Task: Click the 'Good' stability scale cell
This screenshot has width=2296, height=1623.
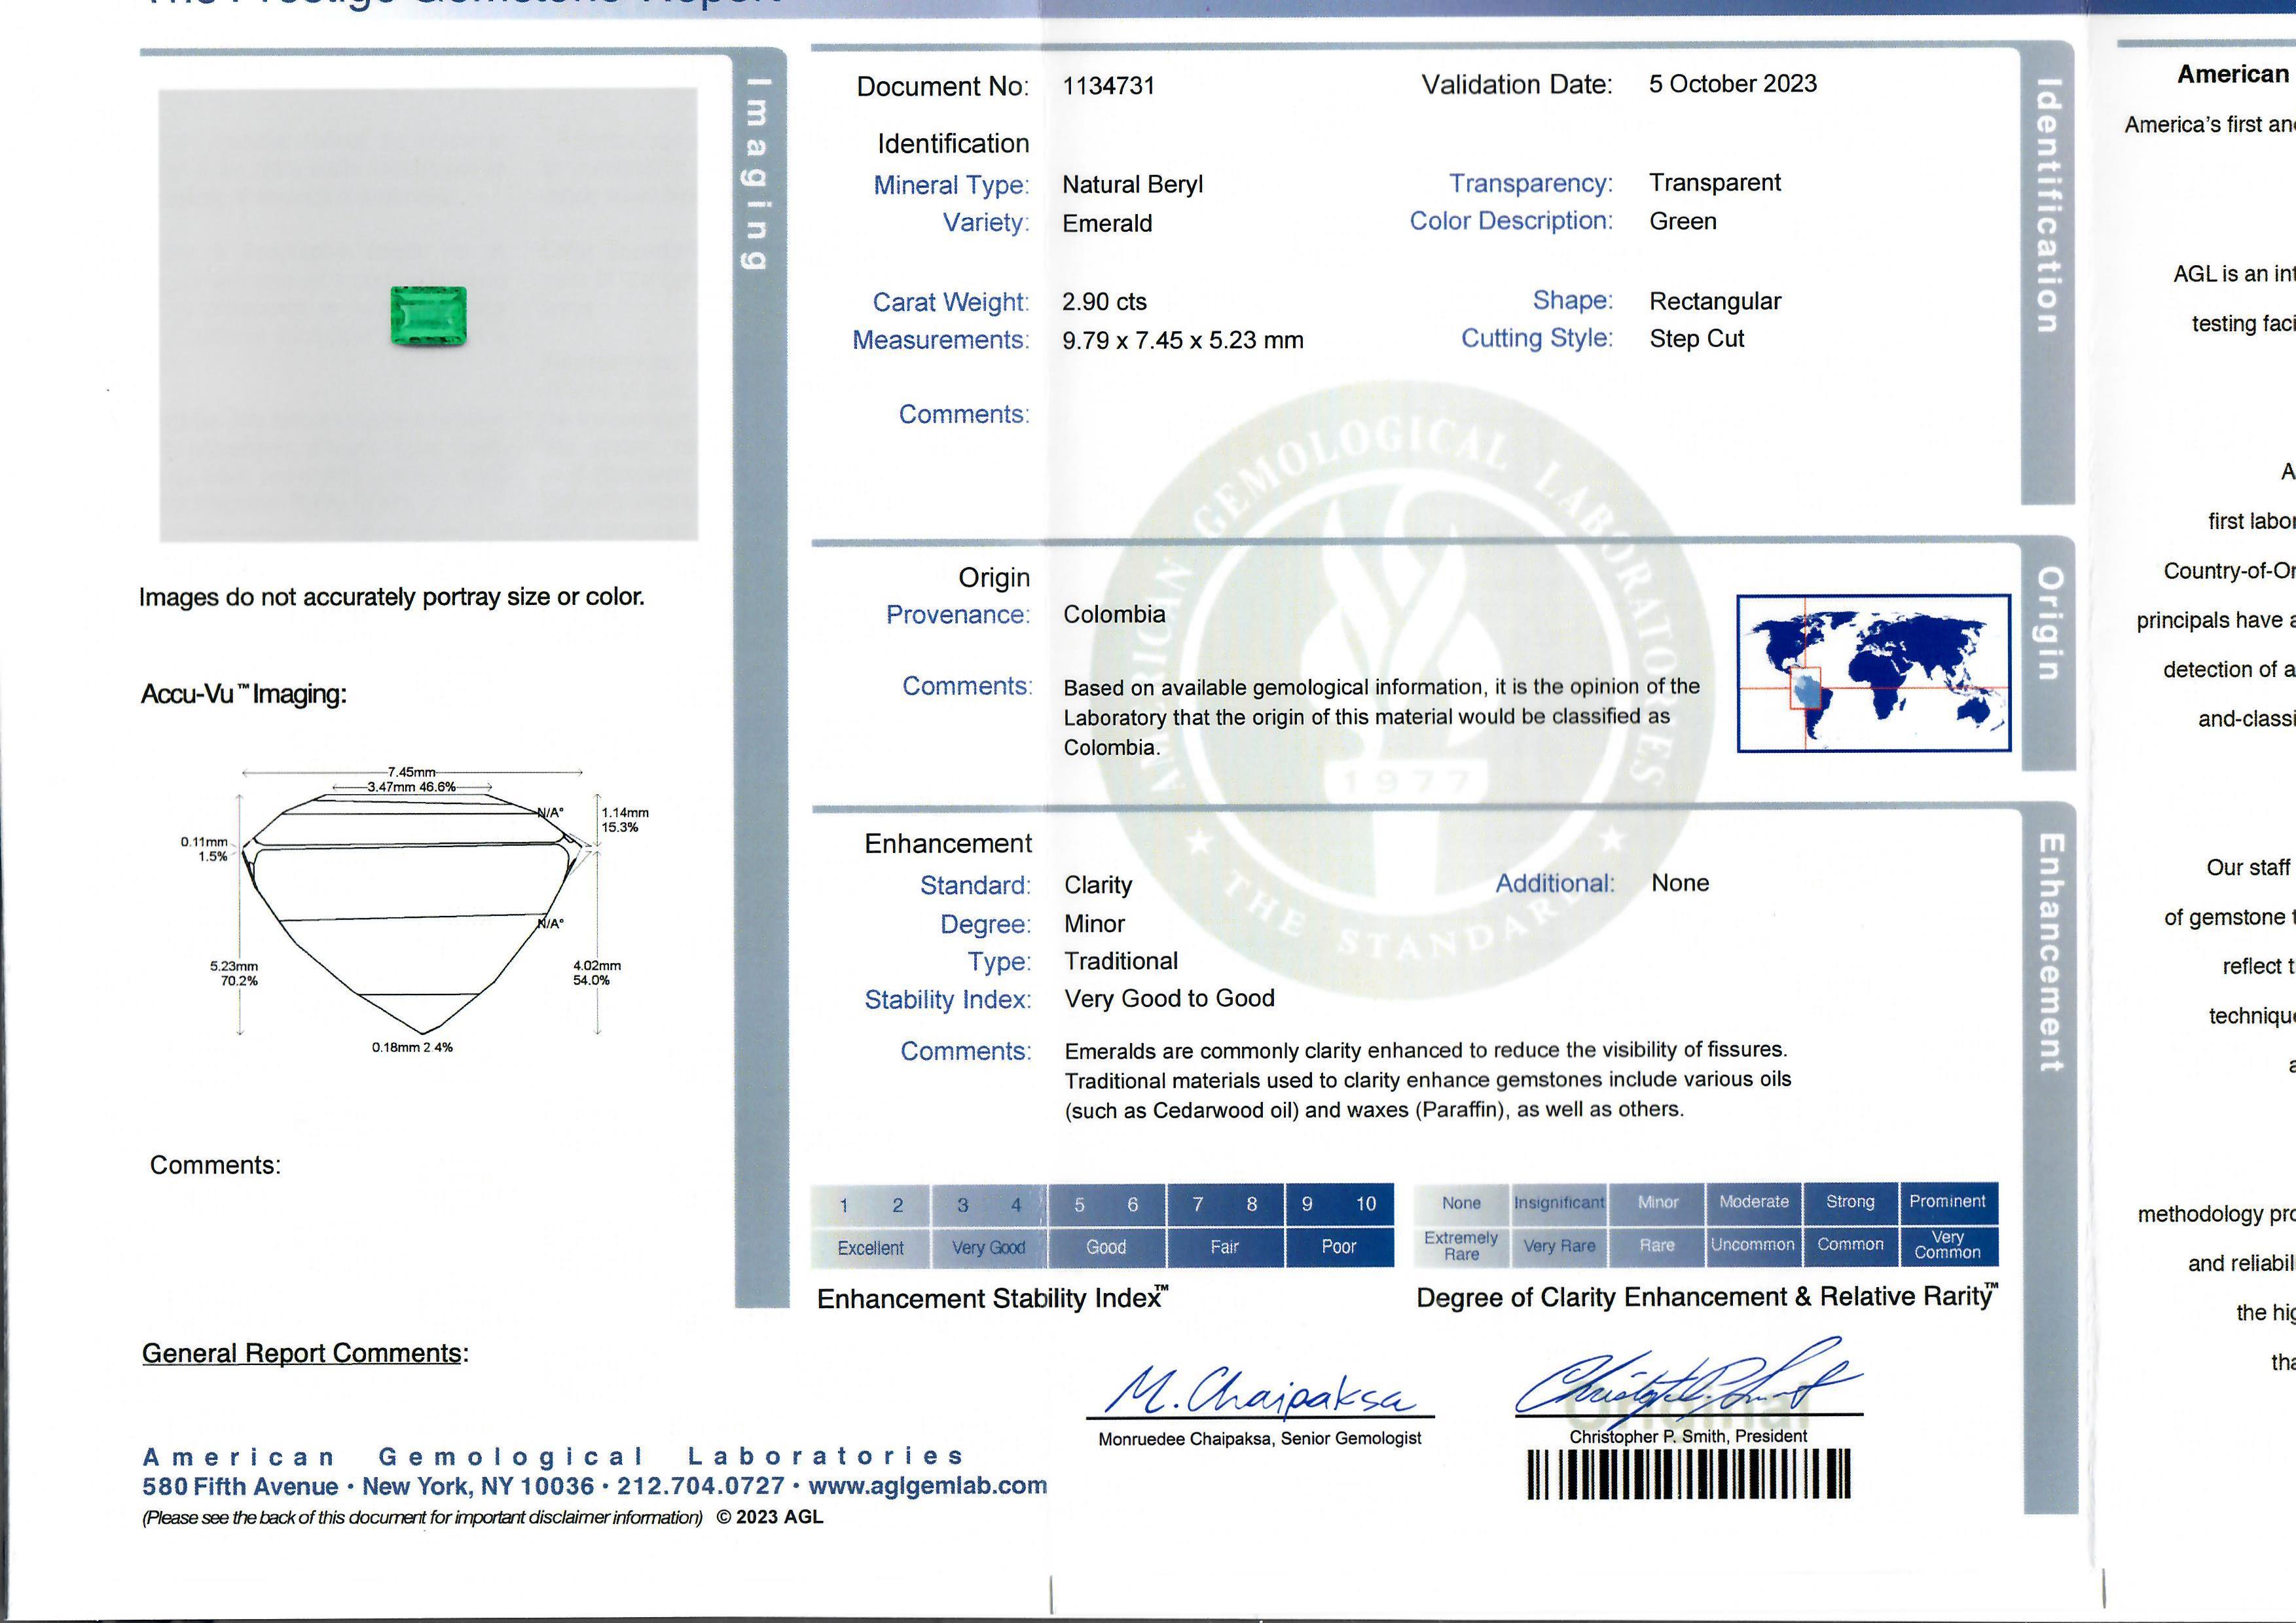Action: tap(1106, 1247)
